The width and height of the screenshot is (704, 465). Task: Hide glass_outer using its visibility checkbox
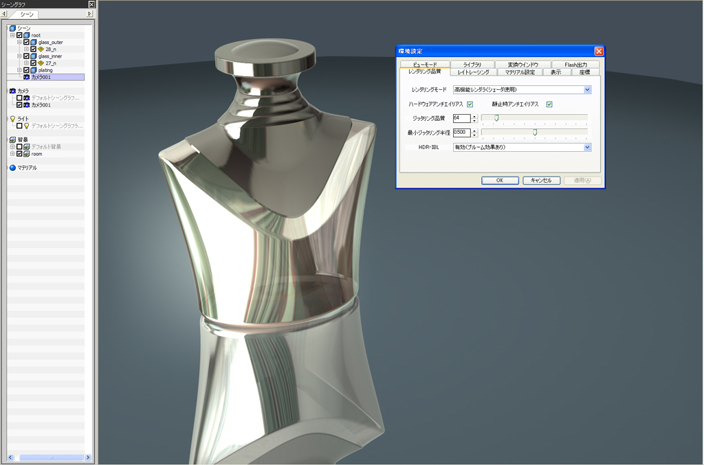coord(26,42)
